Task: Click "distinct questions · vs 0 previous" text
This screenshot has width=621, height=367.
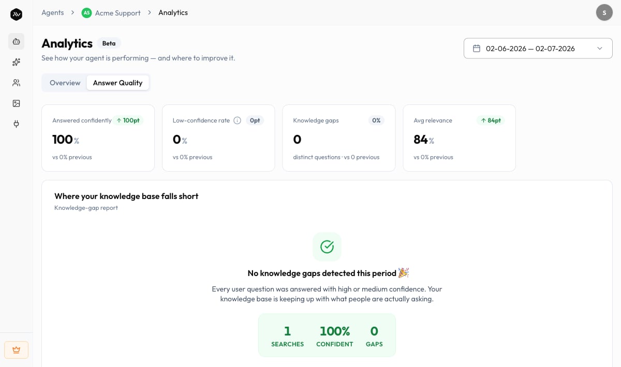Action: coord(336,157)
